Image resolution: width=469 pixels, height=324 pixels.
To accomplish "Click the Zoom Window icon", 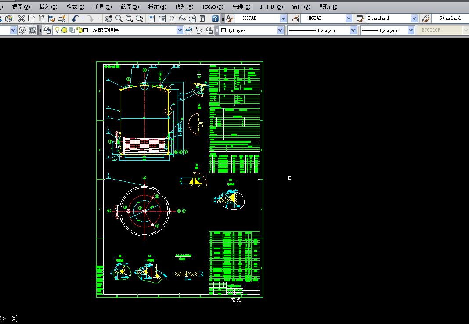I will pos(129,18).
